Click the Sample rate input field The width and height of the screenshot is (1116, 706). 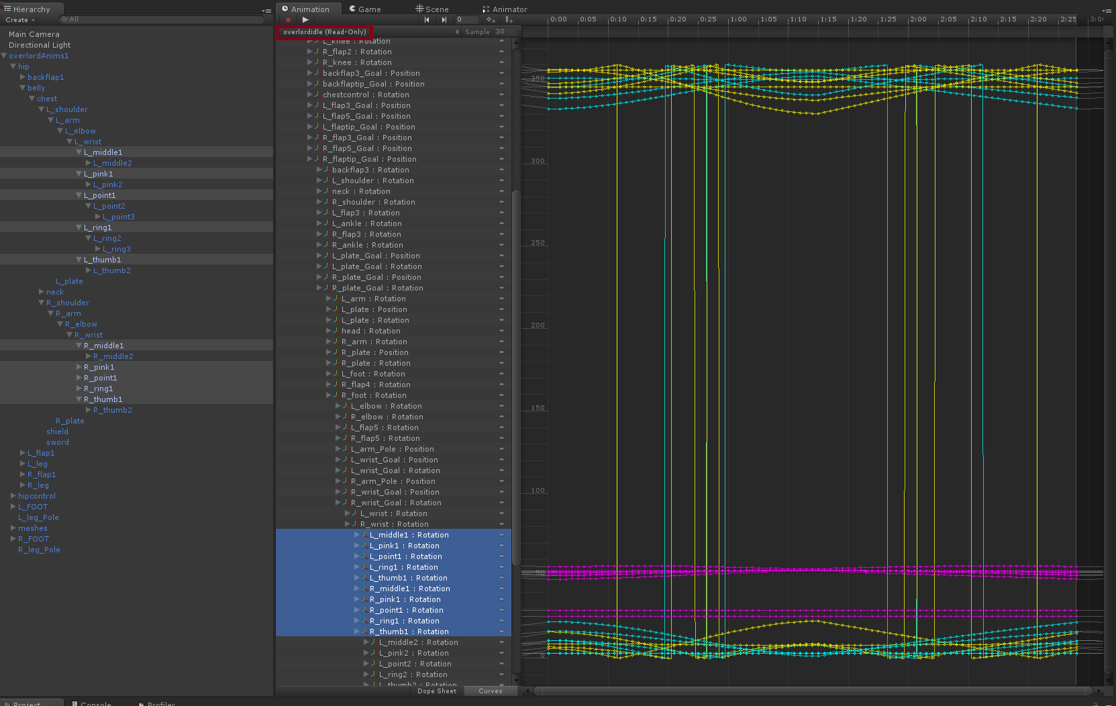pyautogui.click(x=504, y=32)
